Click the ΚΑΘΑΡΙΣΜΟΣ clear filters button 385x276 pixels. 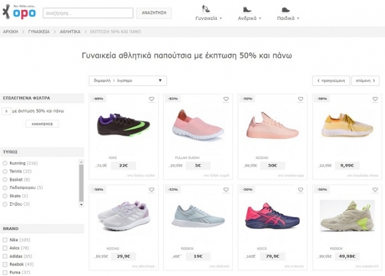tap(42, 124)
